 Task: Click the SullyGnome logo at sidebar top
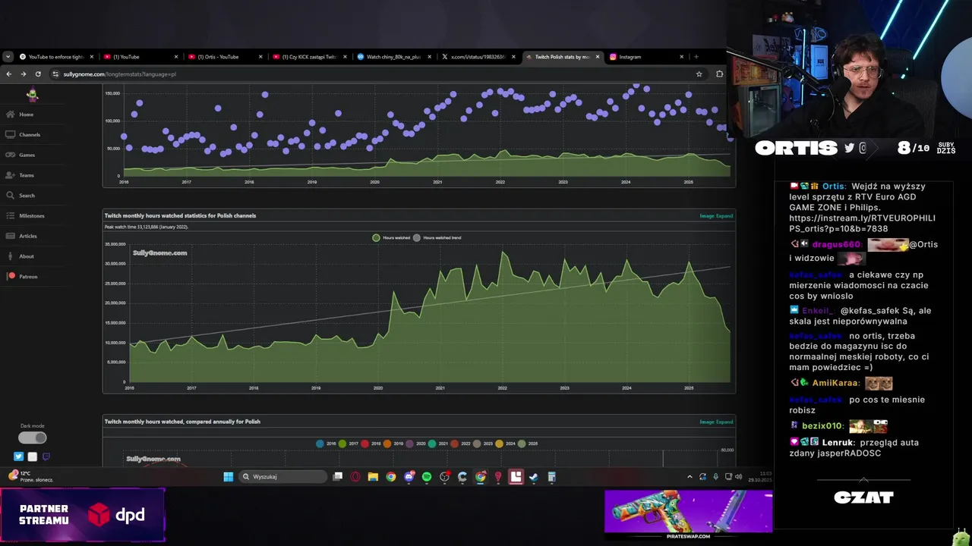point(32,95)
